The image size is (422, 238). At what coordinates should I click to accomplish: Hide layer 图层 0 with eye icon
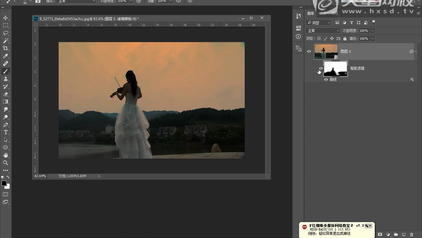(309, 52)
